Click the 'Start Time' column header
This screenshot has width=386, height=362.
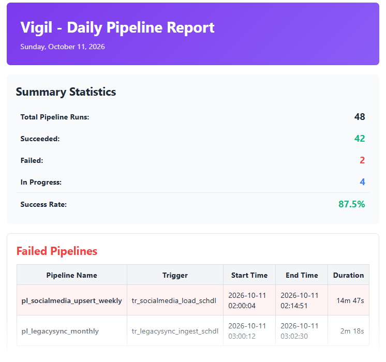[249, 275]
